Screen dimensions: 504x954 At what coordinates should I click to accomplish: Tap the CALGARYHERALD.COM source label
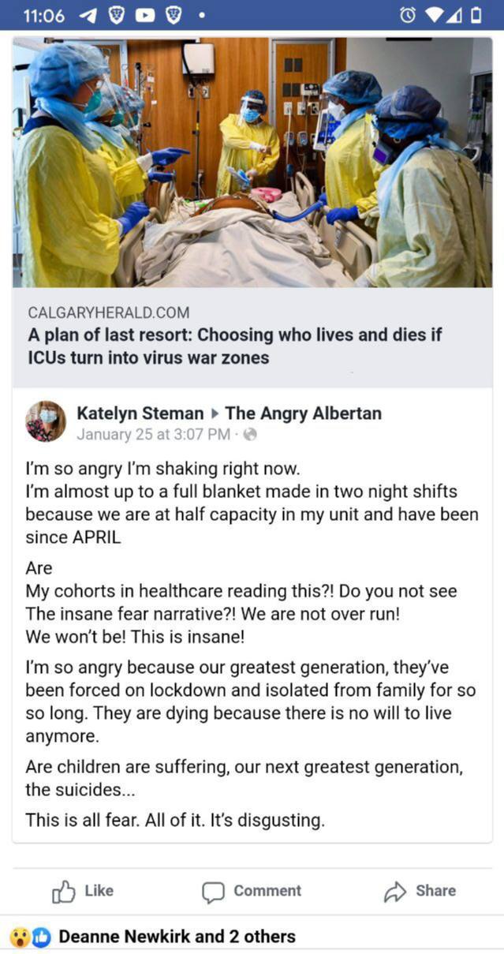point(108,312)
